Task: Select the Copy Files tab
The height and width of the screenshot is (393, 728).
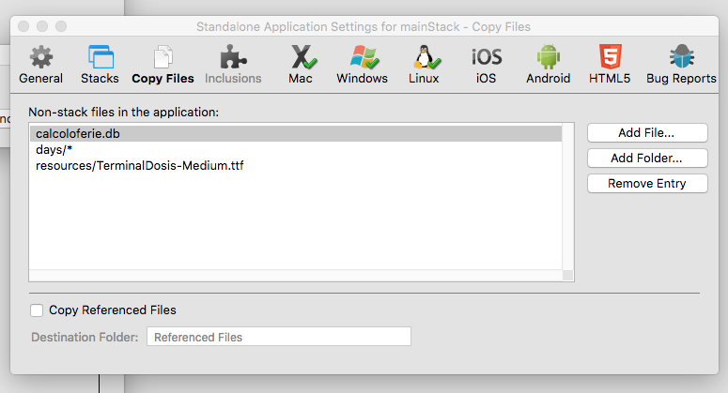Action: (163, 57)
